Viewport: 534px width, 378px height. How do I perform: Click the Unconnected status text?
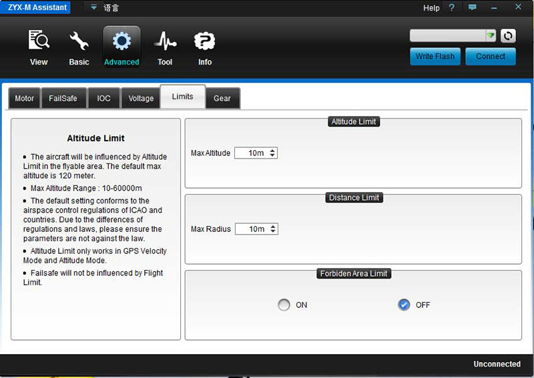coord(497,364)
